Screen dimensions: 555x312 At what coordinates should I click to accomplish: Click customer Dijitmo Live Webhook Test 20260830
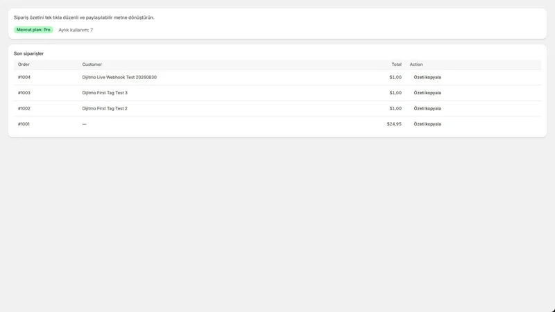(119, 77)
